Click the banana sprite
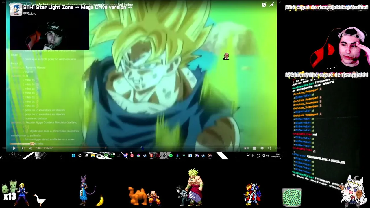The width and height of the screenshot is (370, 208). 100,200
